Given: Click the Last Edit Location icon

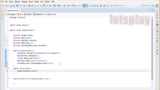Looking at the screenshot, I should (116, 5).
